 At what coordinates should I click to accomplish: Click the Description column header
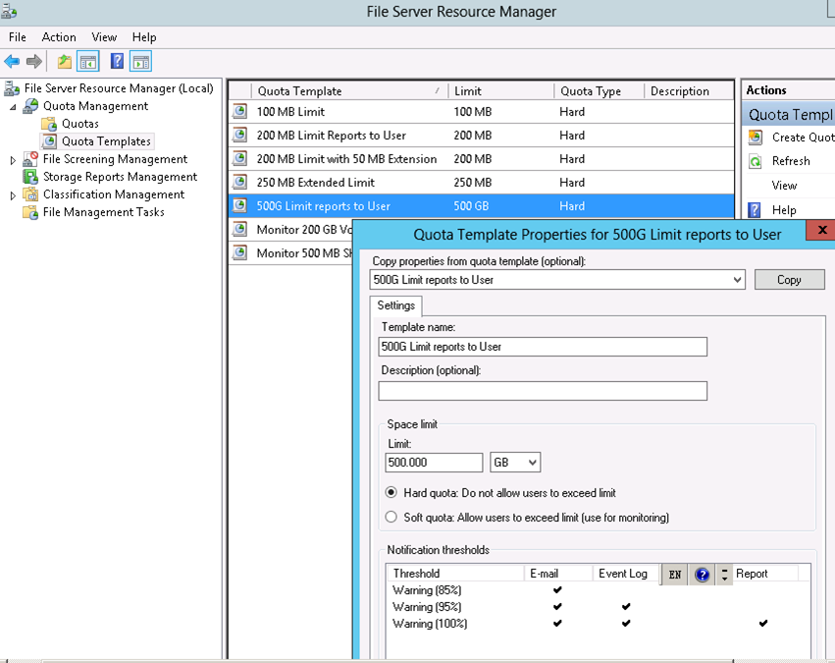(x=689, y=91)
